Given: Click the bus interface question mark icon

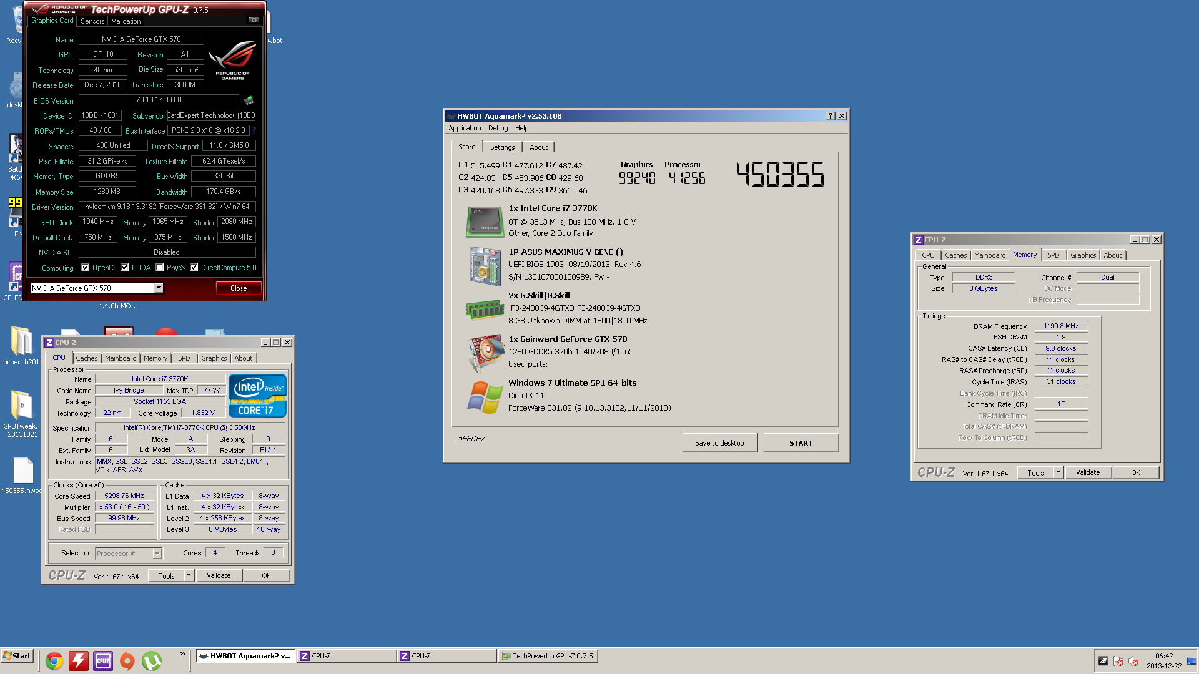Looking at the screenshot, I should click(x=254, y=130).
